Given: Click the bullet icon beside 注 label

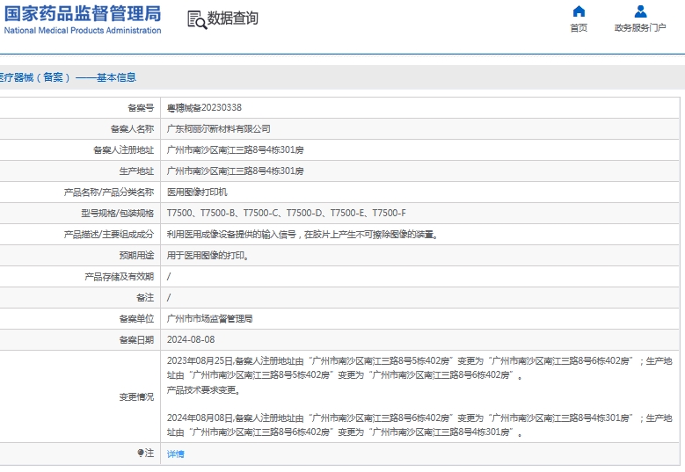Looking at the screenshot, I should click(140, 453).
